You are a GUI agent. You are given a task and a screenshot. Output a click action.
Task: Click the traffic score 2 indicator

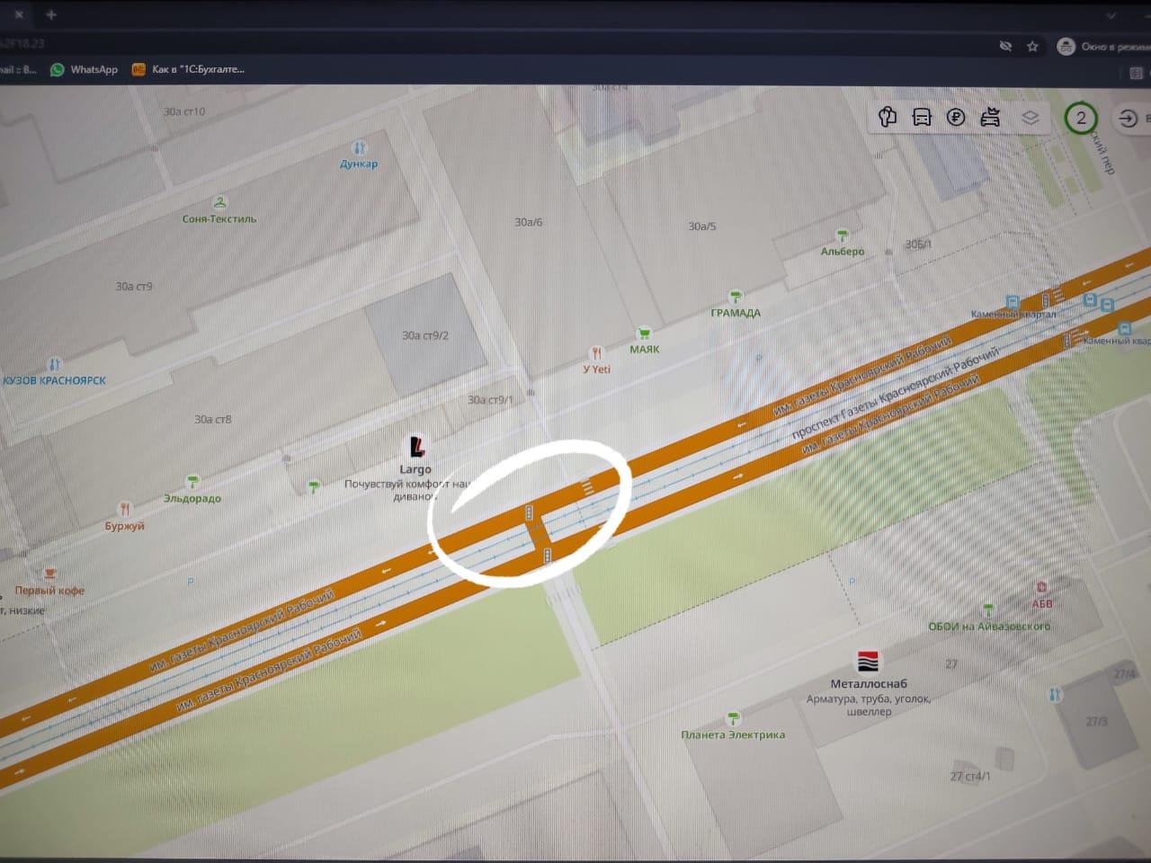(x=1081, y=118)
